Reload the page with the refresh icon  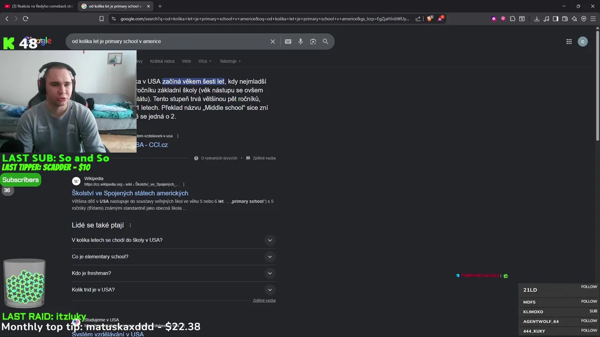click(25, 19)
